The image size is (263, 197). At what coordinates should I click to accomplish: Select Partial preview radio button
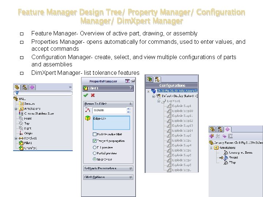click(x=95, y=153)
